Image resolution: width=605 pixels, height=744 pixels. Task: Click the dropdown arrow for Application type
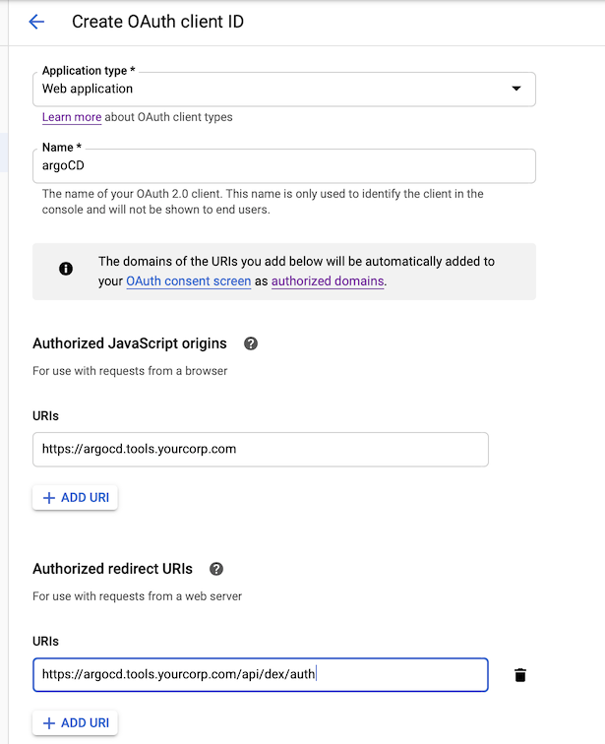pyautogui.click(x=516, y=89)
